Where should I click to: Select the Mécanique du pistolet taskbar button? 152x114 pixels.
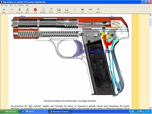point(60,111)
